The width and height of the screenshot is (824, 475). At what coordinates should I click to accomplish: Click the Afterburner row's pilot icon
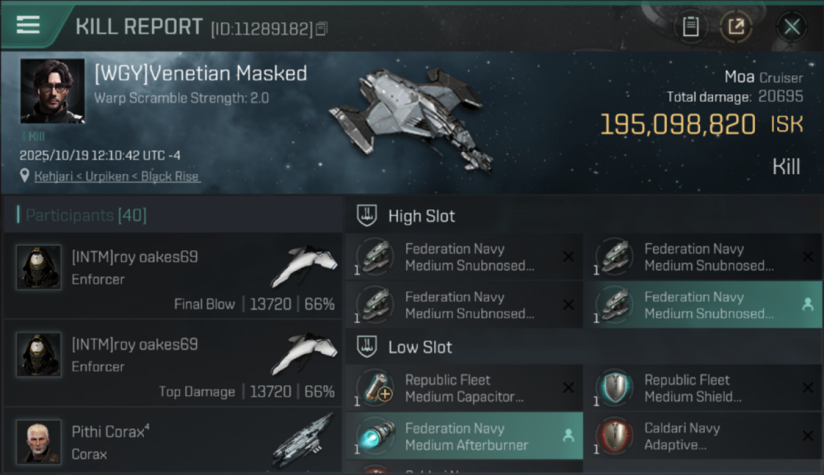coord(568,436)
